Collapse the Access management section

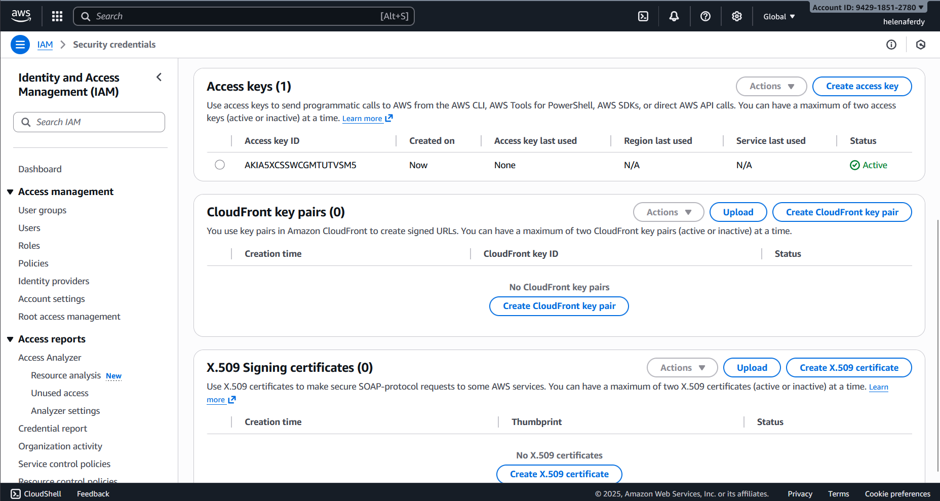(10, 192)
